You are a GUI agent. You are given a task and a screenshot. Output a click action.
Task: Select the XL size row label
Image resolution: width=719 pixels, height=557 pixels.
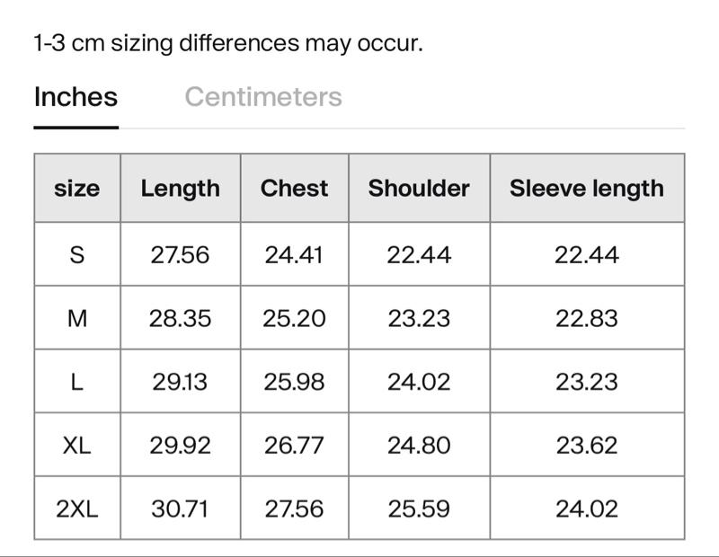tap(77, 445)
